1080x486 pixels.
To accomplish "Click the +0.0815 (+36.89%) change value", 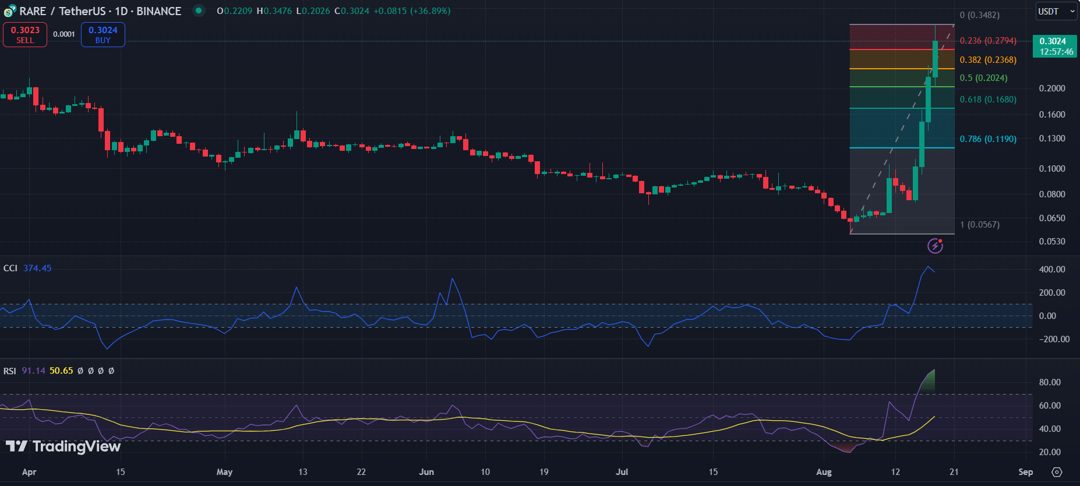I will [x=412, y=11].
